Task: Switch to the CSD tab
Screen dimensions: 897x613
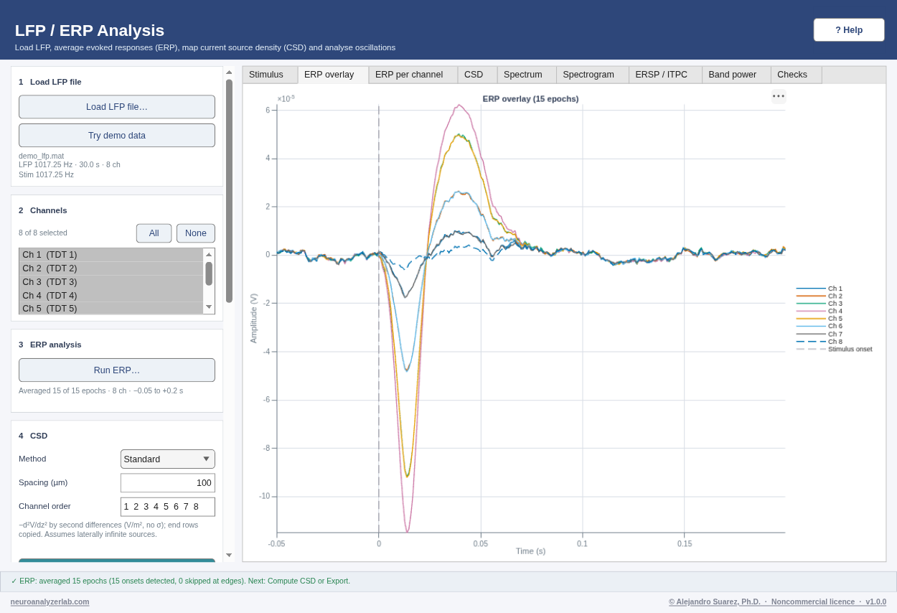Action: (x=477, y=75)
